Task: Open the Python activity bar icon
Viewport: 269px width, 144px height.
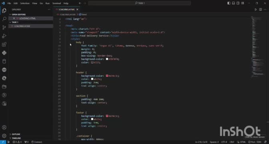Action: [x=4, y=53]
